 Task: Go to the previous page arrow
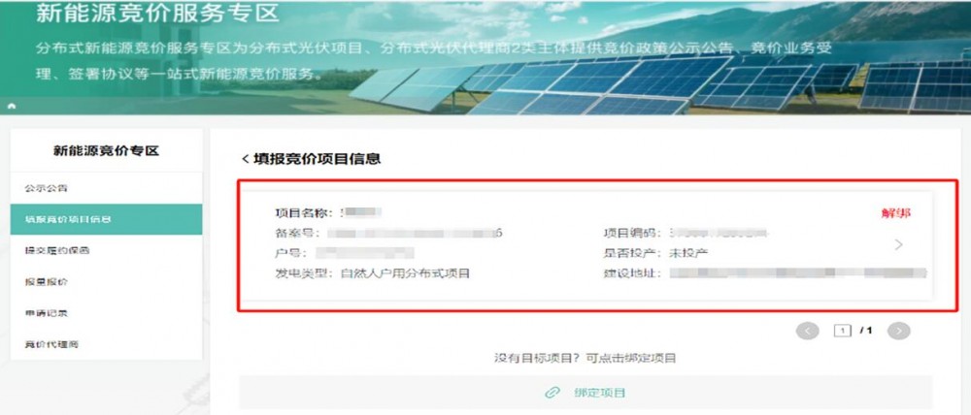(808, 331)
